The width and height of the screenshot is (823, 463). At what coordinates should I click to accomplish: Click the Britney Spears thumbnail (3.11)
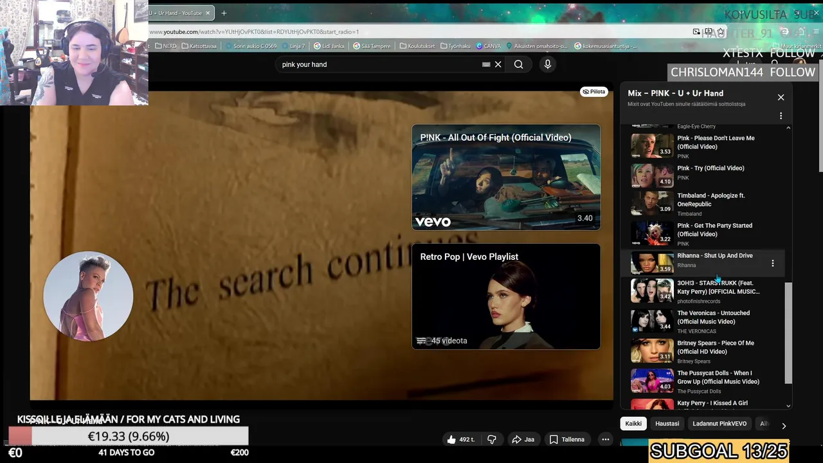[652, 350]
